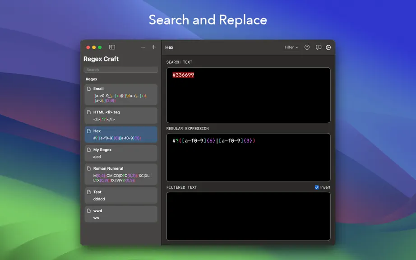The image size is (416, 260).
Task: Uncheck the Invert checkbox
Action: coord(317,187)
